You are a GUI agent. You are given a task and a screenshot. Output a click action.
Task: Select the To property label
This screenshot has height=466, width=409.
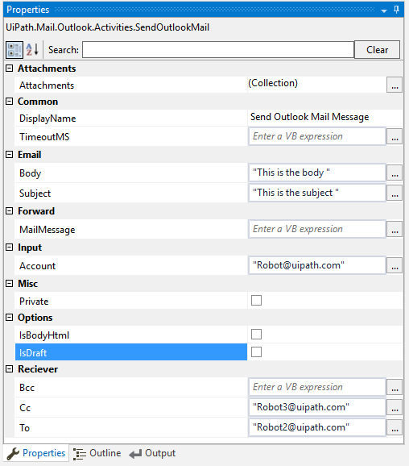pyautogui.click(x=25, y=428)
